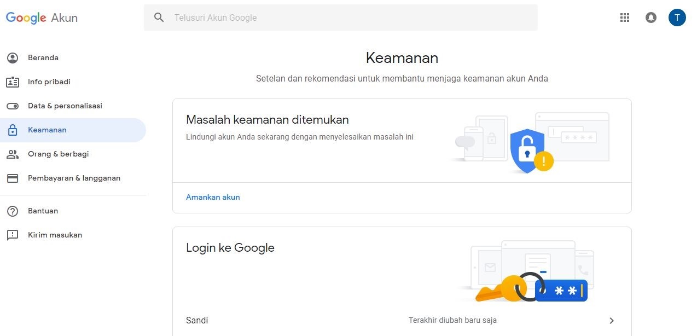Click the notifications bell icon

651,18
